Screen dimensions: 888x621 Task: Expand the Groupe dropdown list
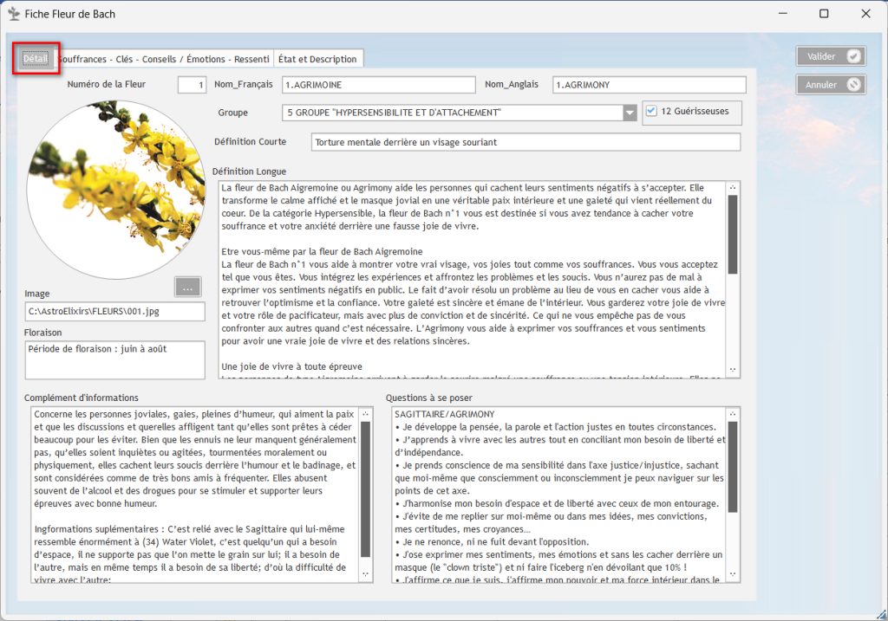(630, 113)
